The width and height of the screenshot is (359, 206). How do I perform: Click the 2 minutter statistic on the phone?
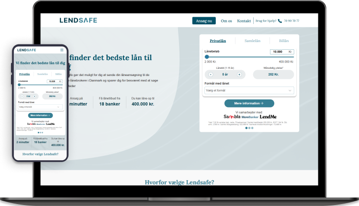[23, 142]
